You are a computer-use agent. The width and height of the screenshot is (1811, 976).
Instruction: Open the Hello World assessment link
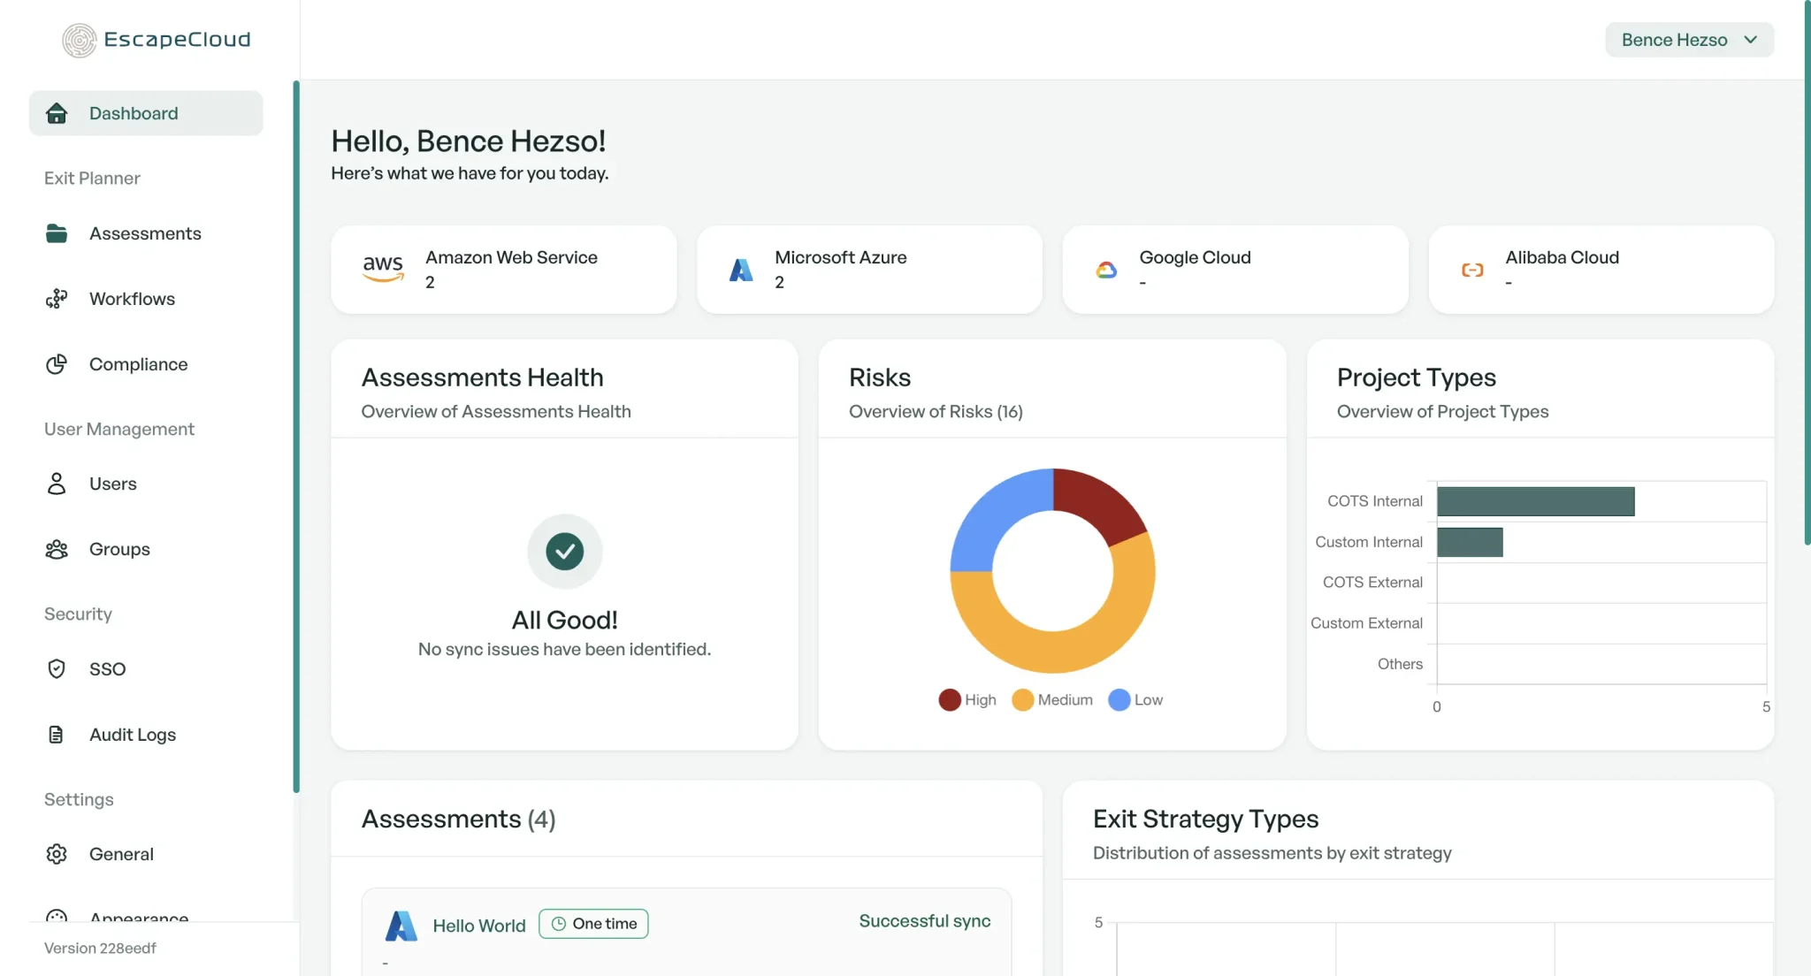[479, 926]
